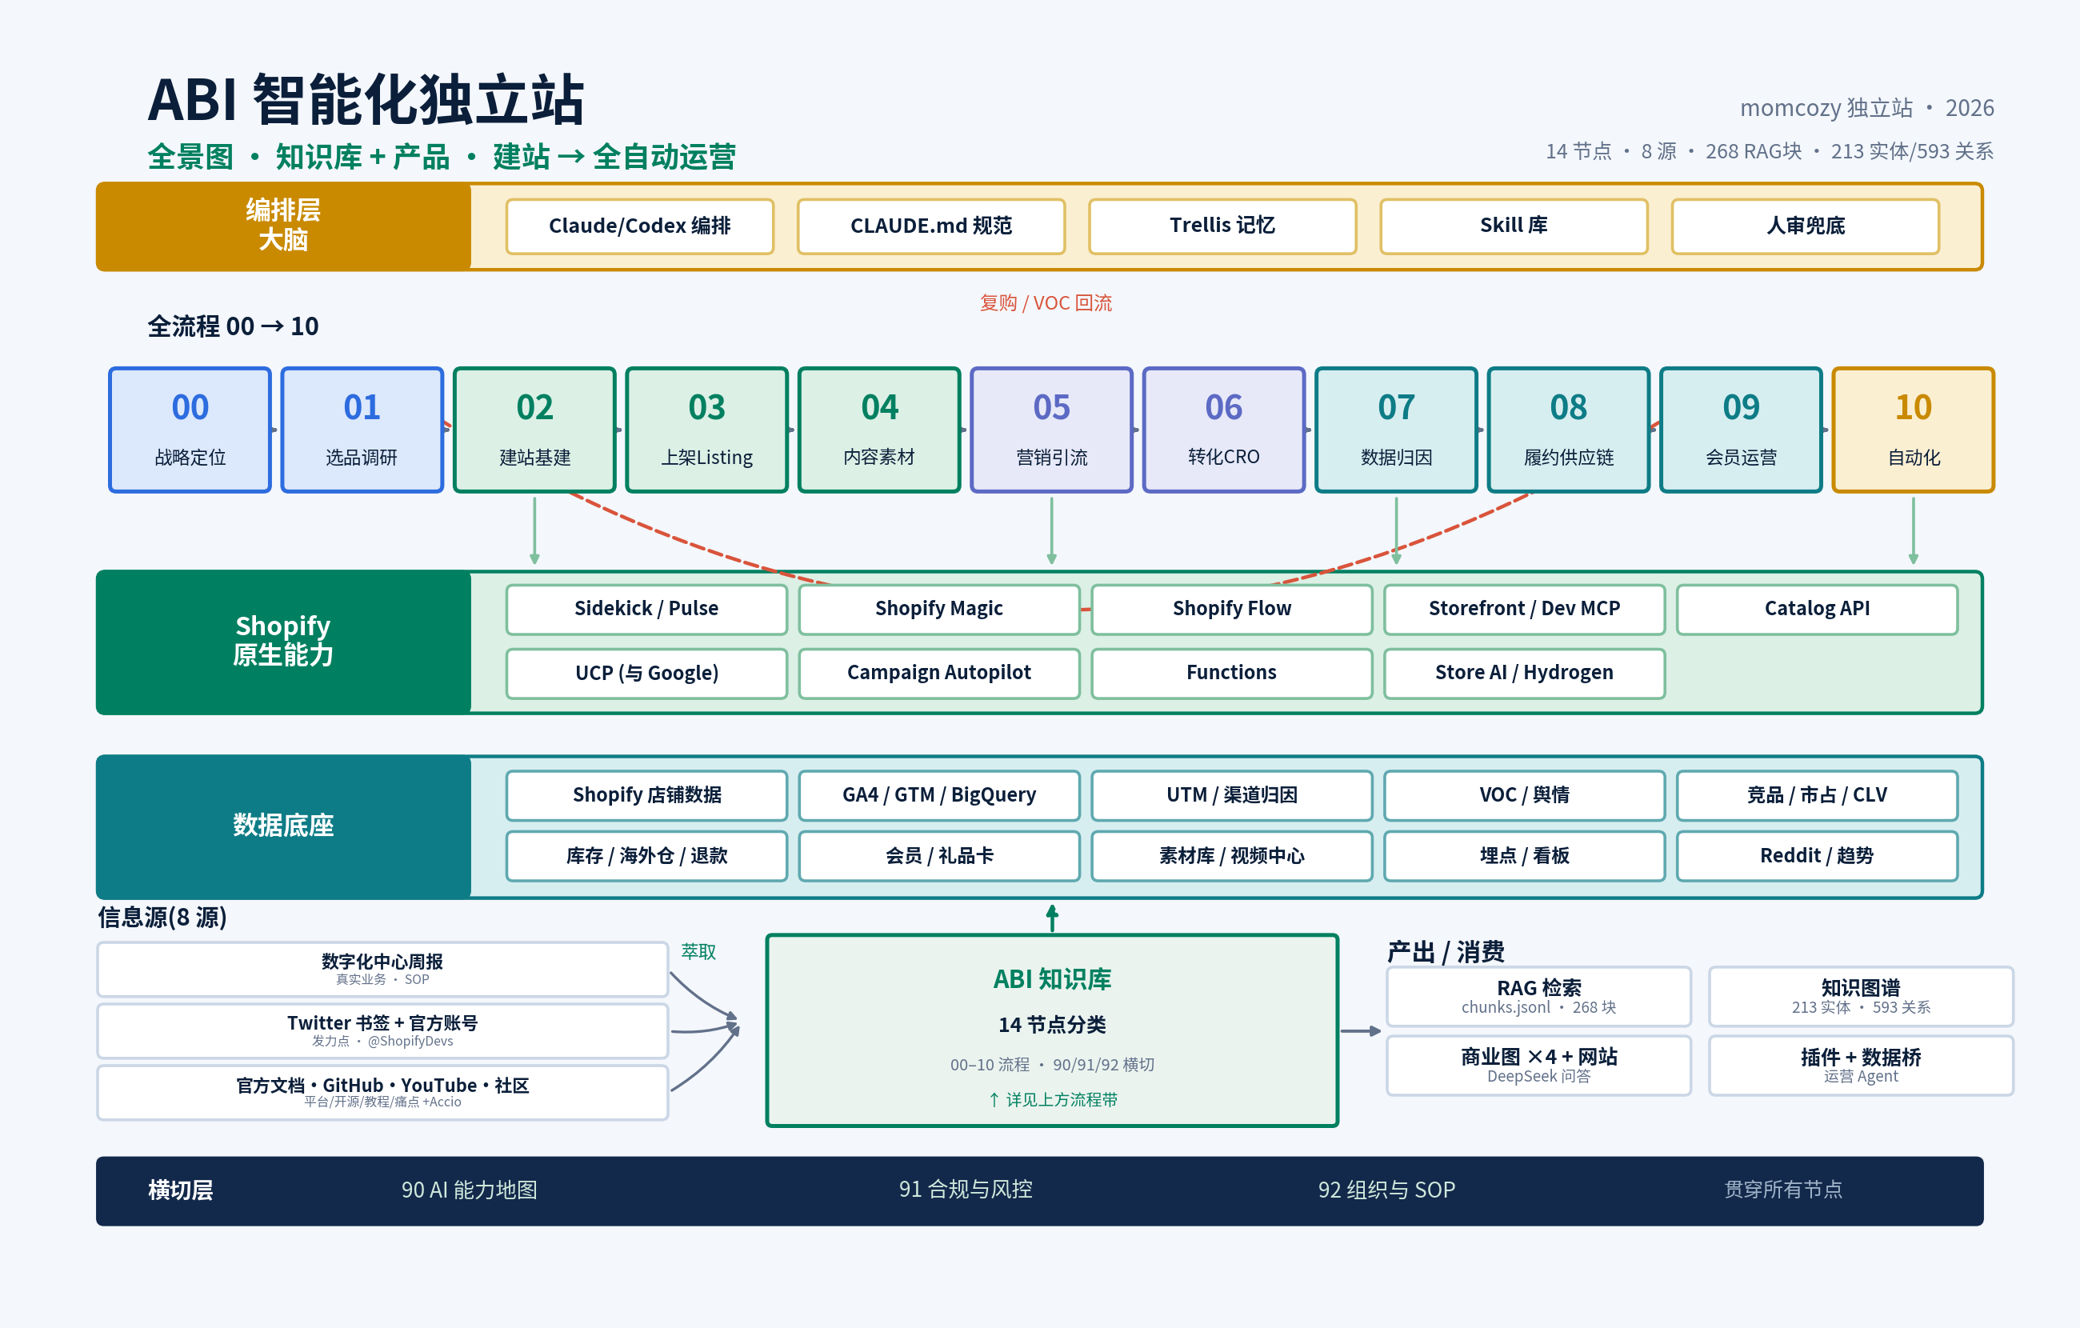
Task: Select 90 AI 能力地图
Action: point(469,1190)
